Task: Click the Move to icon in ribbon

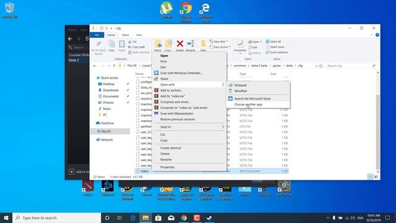Action: [x=158, y=43]
